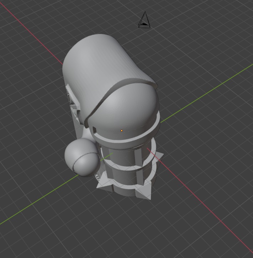Click the orange origin point on the model
This screenshot has width=253, height=258.
pos(122,131)
